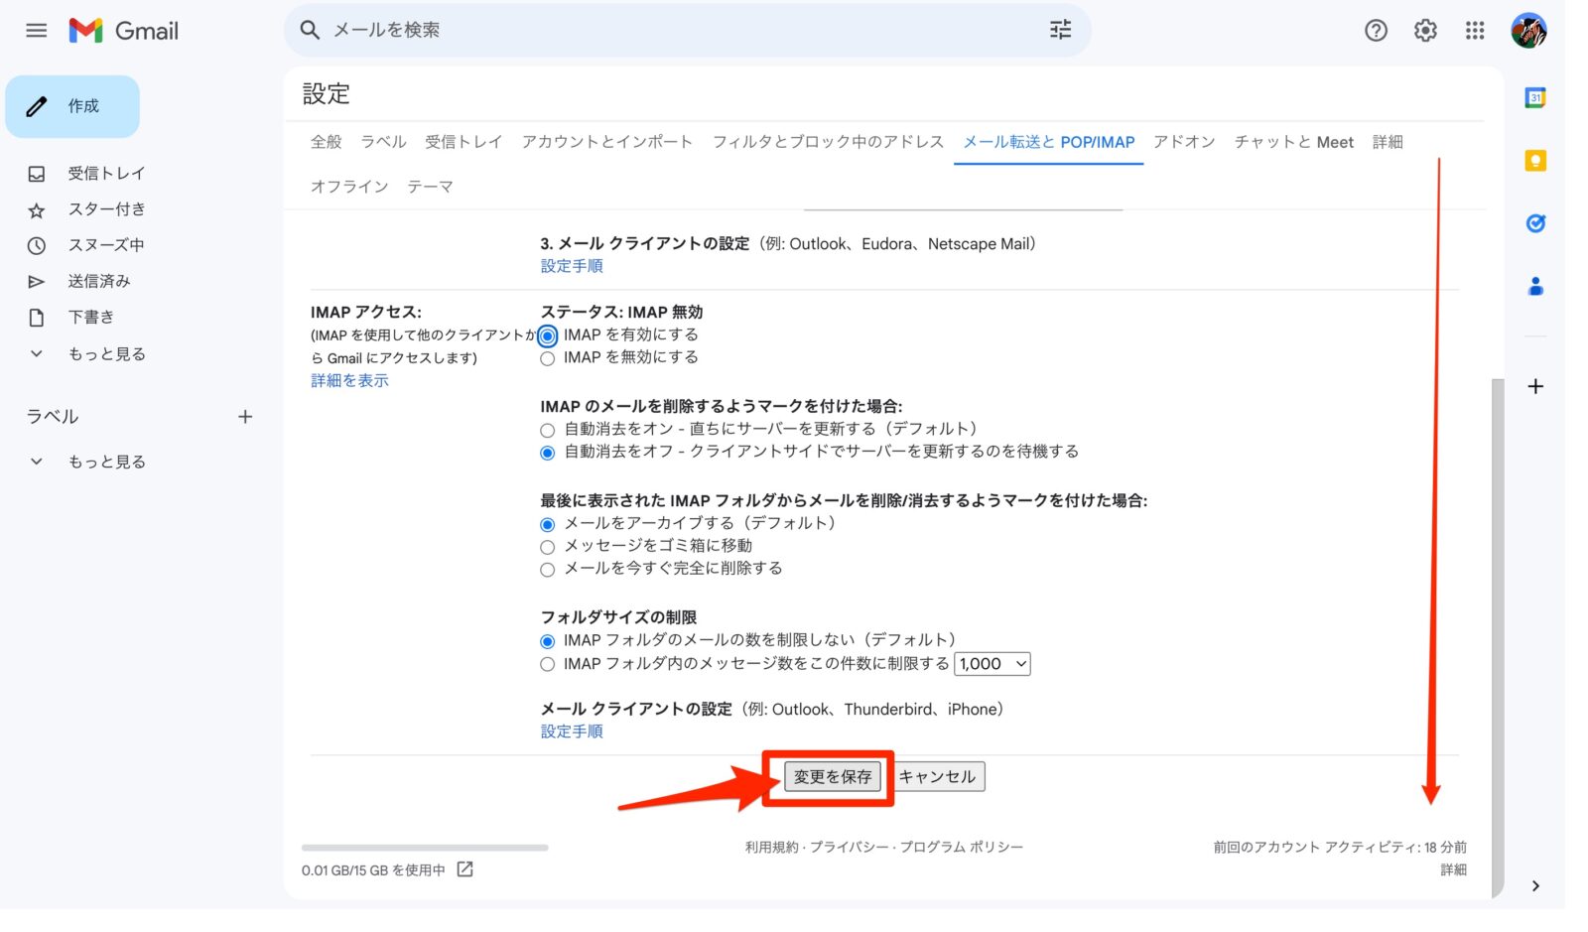Select メールを今すぐ完全に削除する radio option
1588x932 pixels.
coord(547,570)
